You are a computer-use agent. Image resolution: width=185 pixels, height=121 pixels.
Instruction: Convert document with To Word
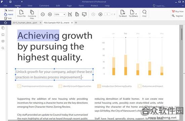[123, 13]
